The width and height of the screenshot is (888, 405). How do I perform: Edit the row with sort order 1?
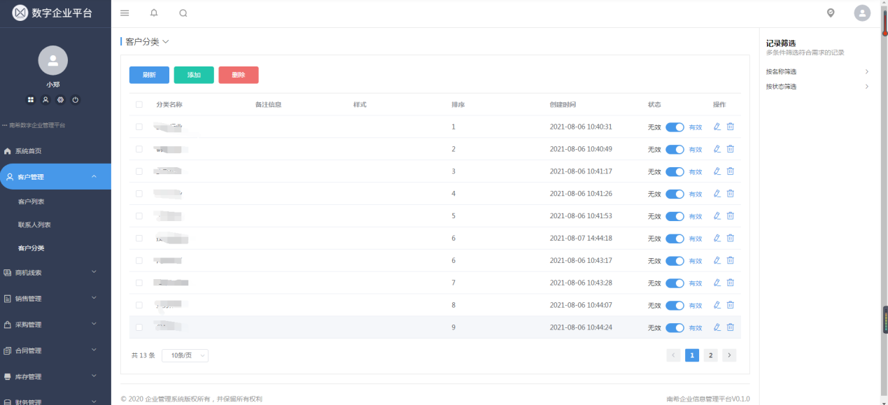click(x=717, y=127)
